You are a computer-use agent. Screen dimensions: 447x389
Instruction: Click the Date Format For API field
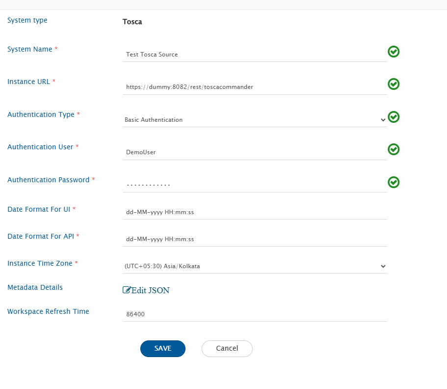coord(254,239)
